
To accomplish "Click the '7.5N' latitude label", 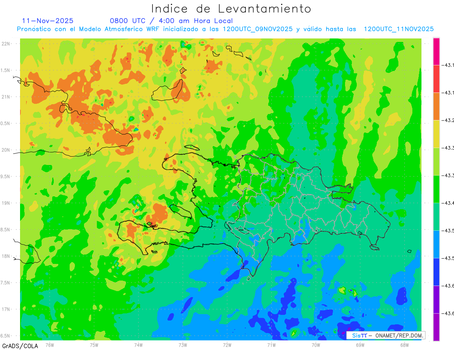I will click(5, 283).
